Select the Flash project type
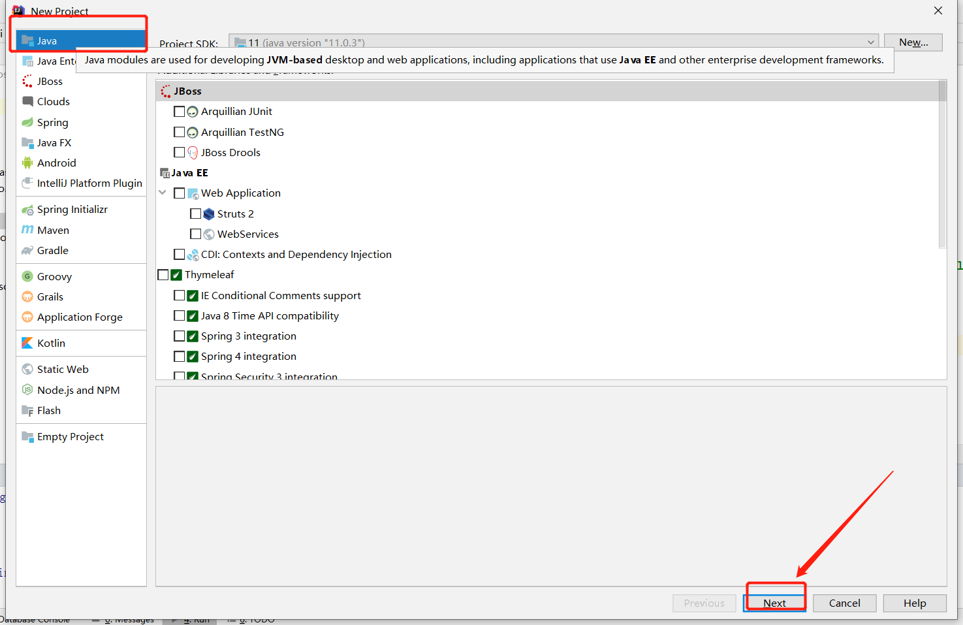The width and height of the screenshot is (963, 625). click(81, 410)
